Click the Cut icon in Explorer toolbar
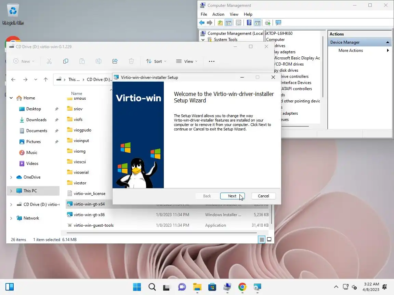This screenshot has width=394, height=295. [49, 61]
